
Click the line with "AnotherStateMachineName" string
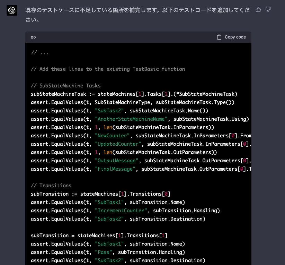point(140,119)
